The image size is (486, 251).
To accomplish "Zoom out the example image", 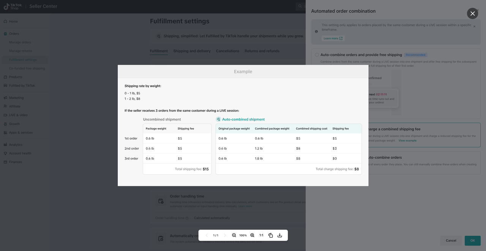I will 234,235.
